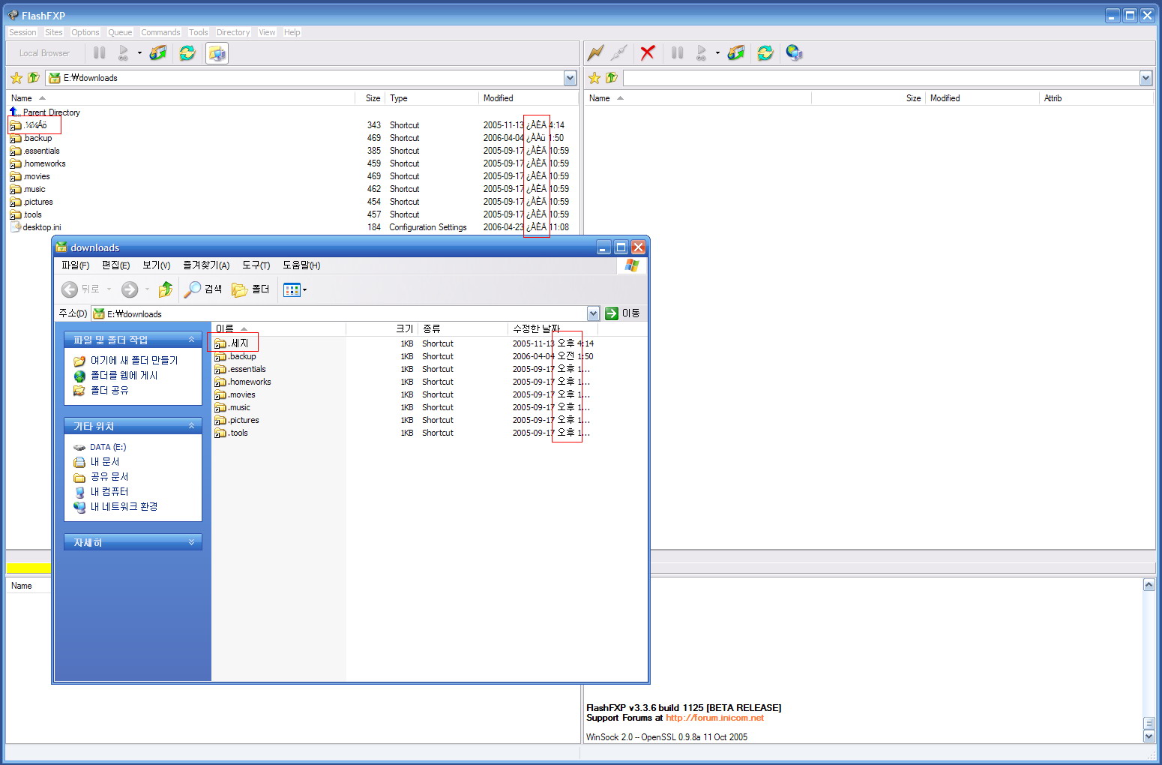Open the Sites menu

coord(53,32)
